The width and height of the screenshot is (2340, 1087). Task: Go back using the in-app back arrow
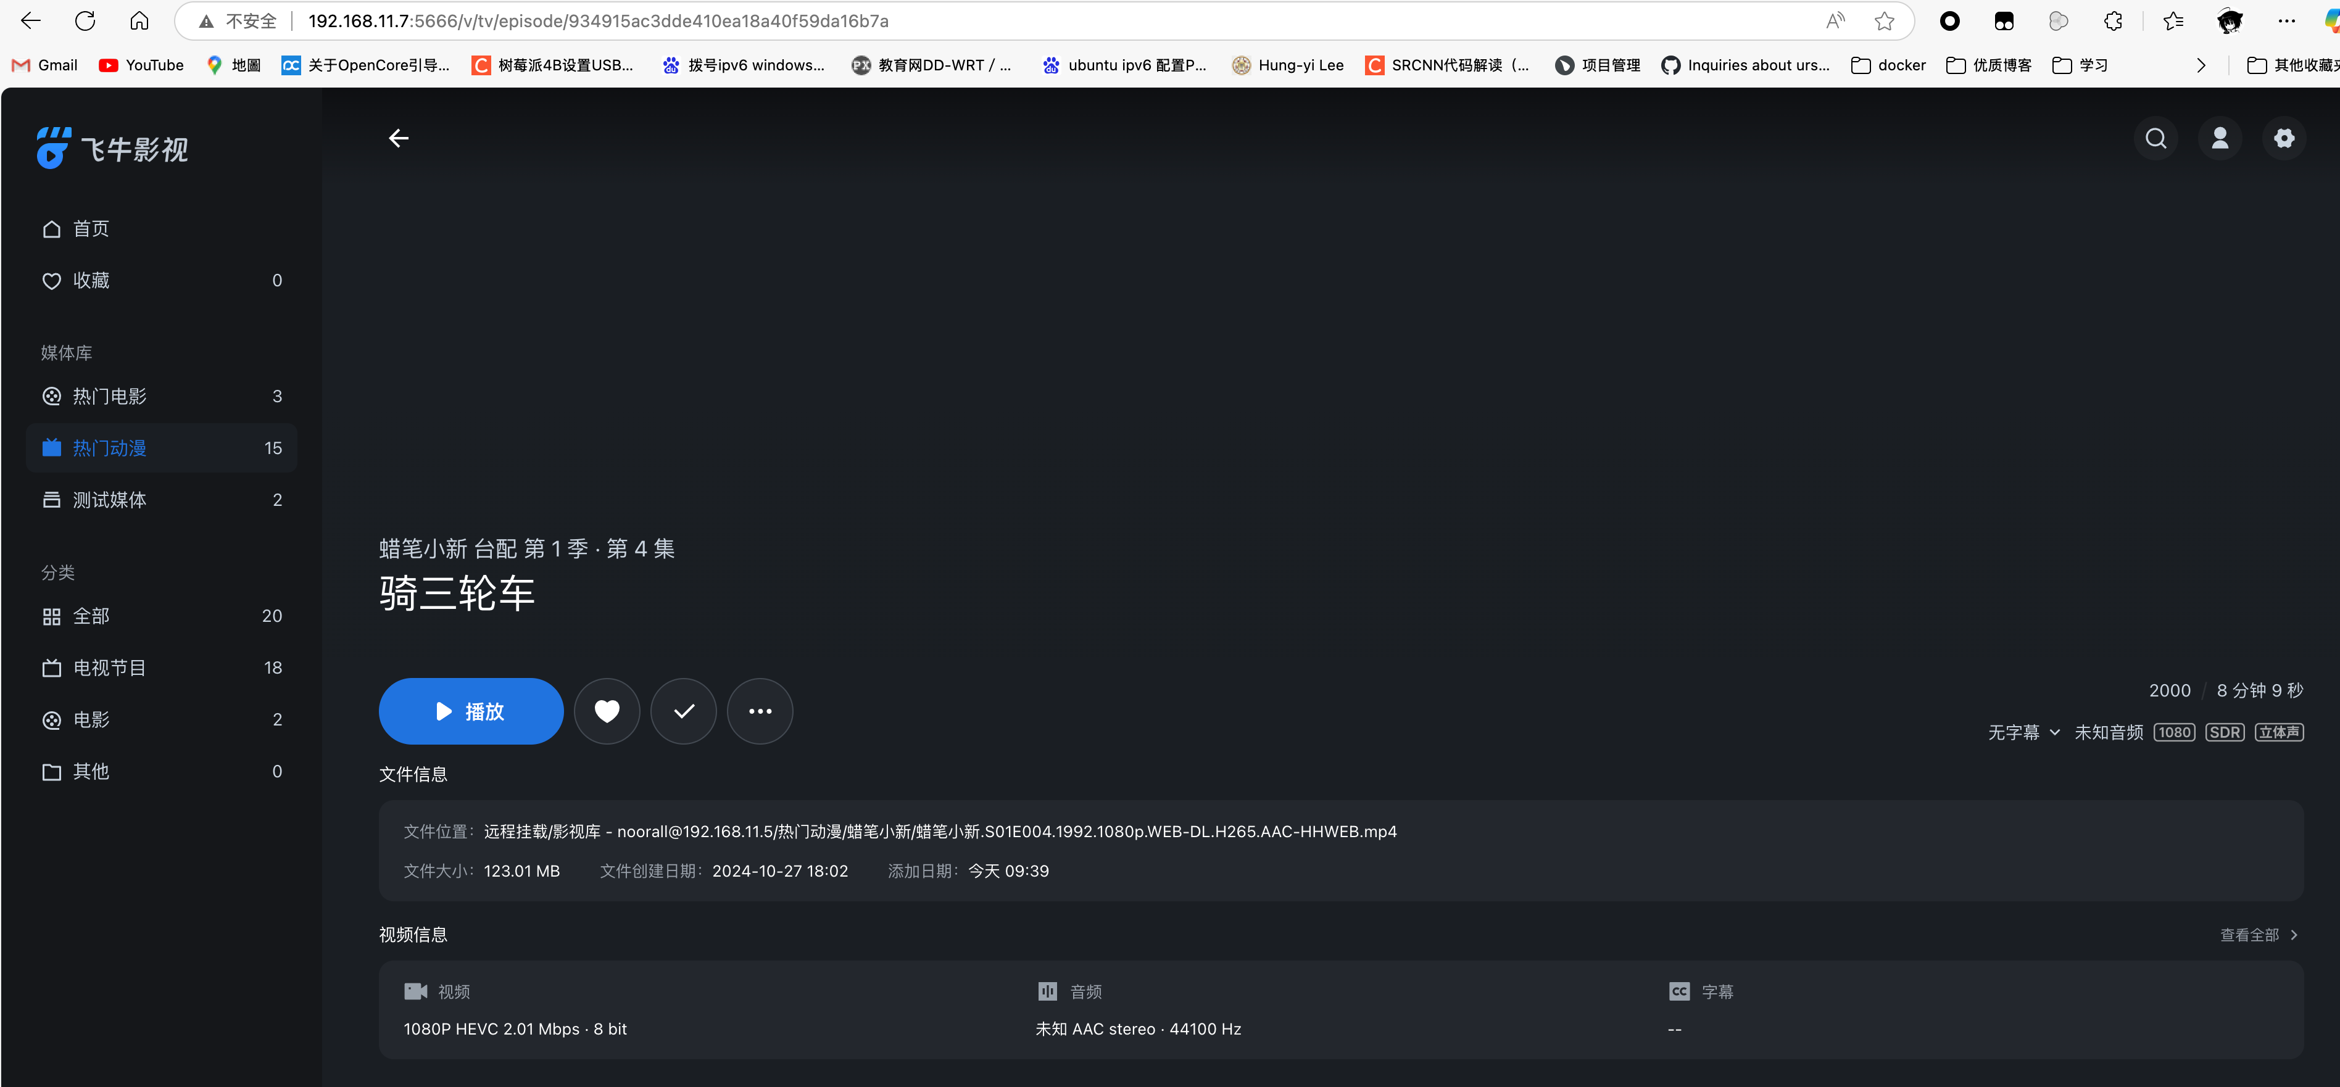click(x=399, y=138)
